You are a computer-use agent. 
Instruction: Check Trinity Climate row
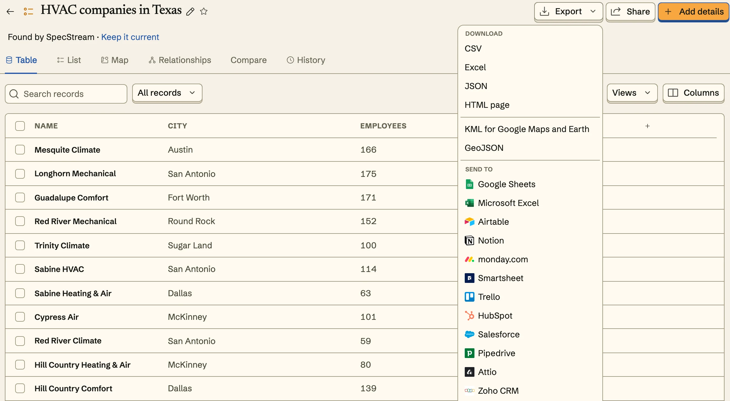(20, 245)
